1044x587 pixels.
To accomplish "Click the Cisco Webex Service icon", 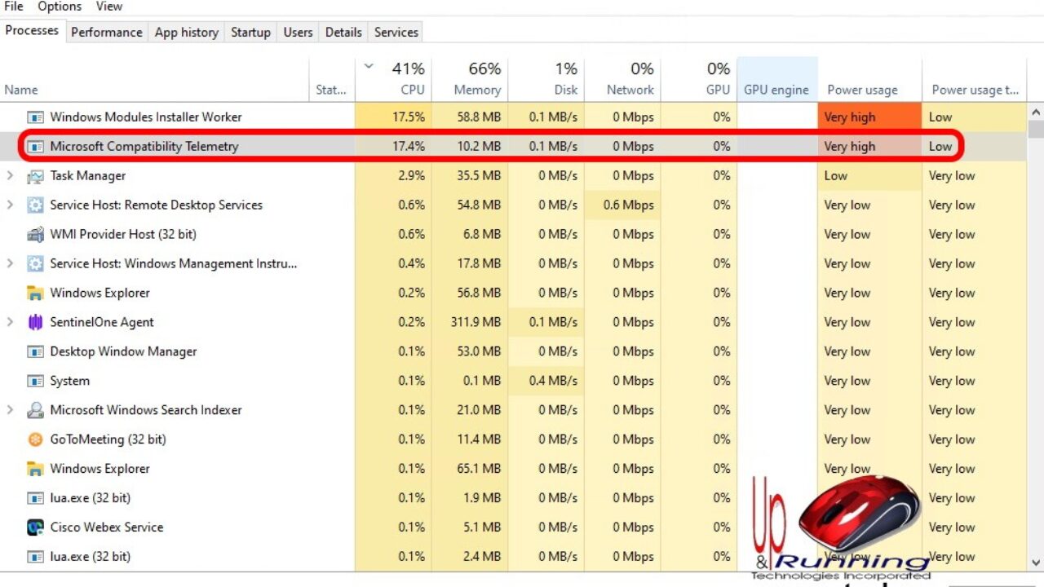I will click(x=35, y=527).
